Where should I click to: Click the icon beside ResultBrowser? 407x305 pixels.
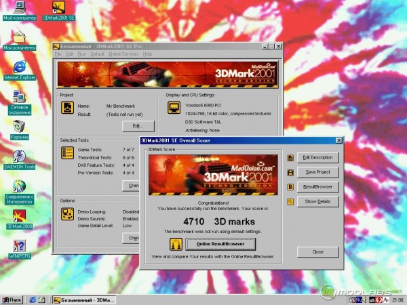pos(290,187)
